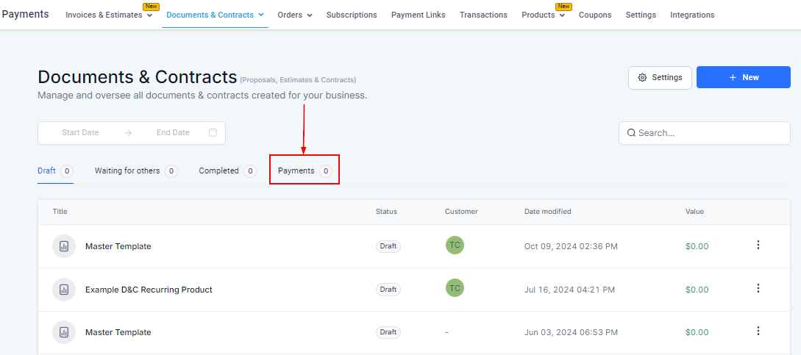
Task: Switch to the Payments tab
Action: [304, 171]
